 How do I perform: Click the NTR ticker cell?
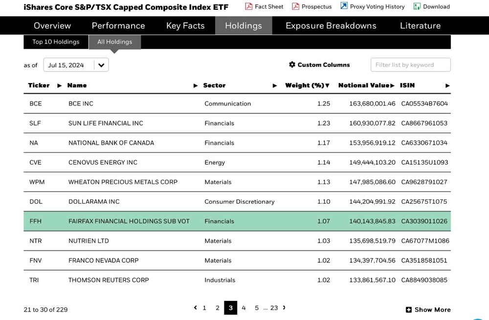click(x=35, y=241)
